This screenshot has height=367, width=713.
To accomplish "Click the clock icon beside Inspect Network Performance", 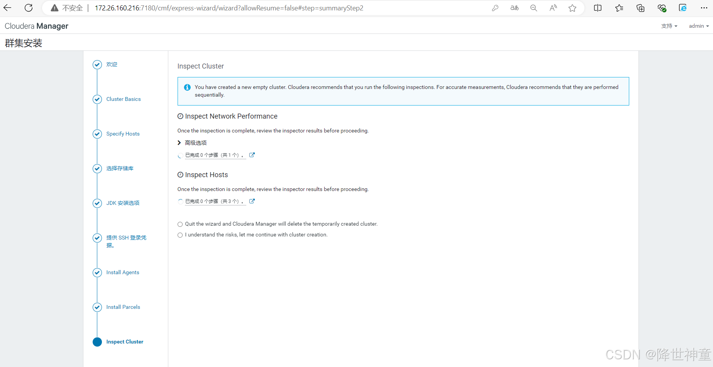I will [x=180, y=116].
